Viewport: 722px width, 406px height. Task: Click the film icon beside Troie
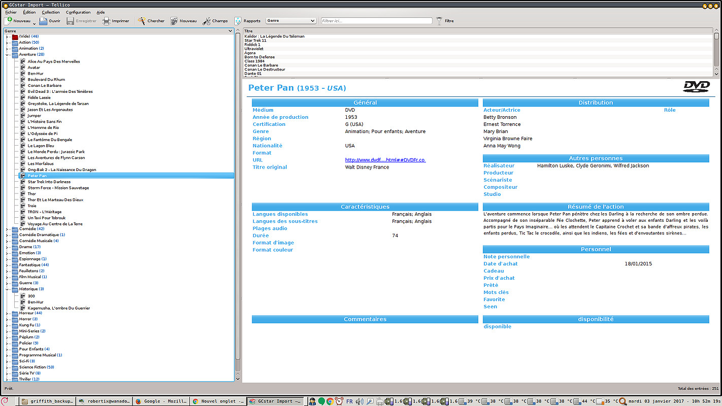tap(23, 206)
